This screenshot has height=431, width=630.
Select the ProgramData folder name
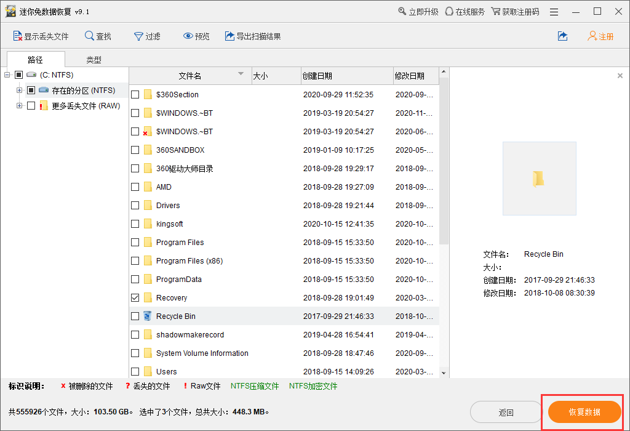click(x=179, y=280)
